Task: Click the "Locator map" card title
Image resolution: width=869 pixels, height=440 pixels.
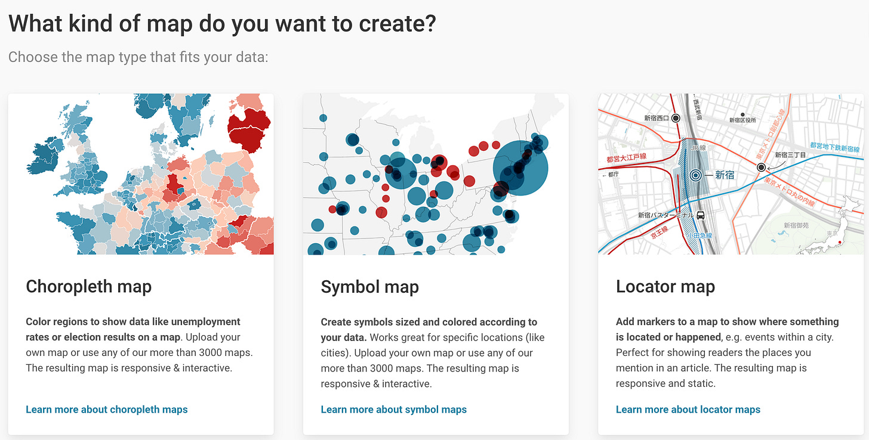Action: pyautogui.click(x=665, y=287)
